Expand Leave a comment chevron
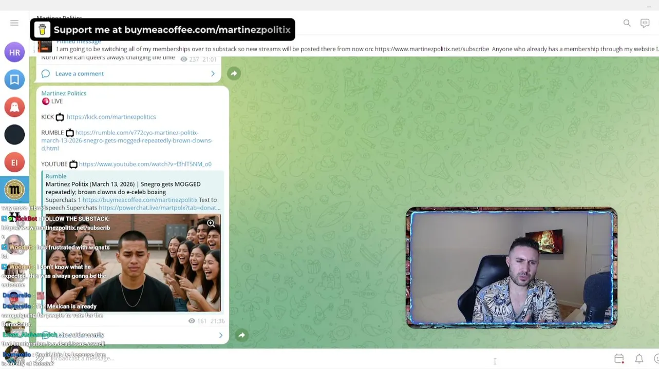 coord(213,74)
